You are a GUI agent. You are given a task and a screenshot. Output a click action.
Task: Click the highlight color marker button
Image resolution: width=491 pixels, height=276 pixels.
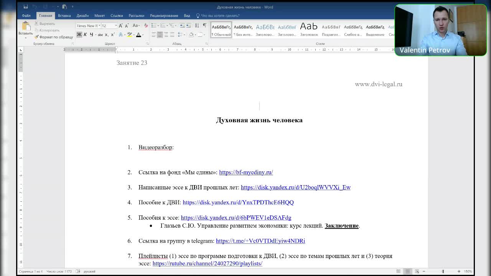pyautogui.click(x=130, y=34)
